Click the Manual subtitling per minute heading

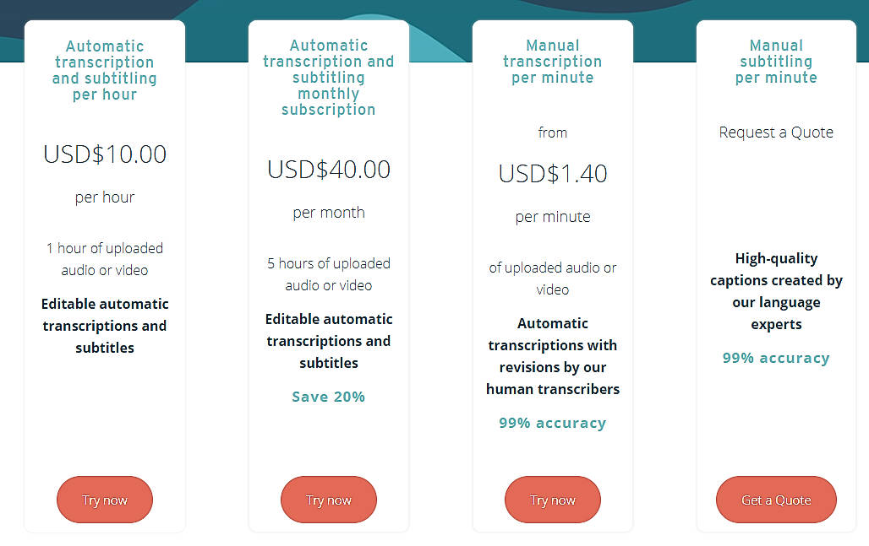[775, 62]
